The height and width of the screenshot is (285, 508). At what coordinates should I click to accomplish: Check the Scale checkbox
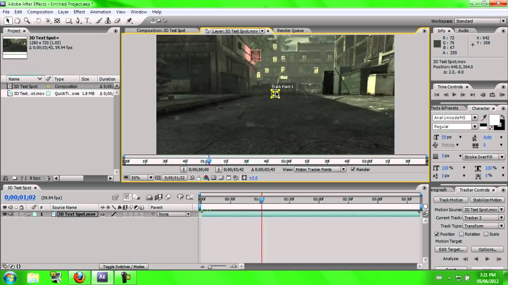(486, 234)
